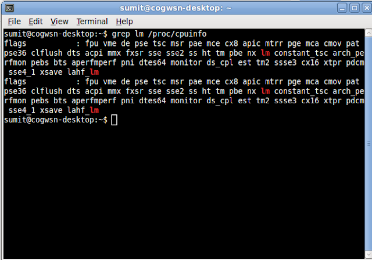Click first red lm match after nx

coord(265,53)
